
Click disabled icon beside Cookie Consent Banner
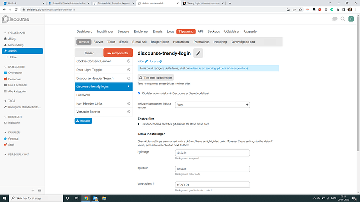[x=129, y=61]
